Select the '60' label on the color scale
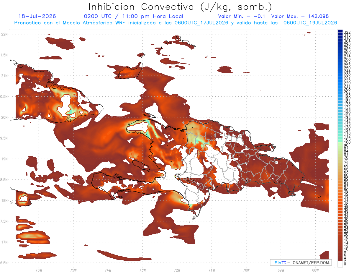354x274 pixels. click(x=346, y=175)
